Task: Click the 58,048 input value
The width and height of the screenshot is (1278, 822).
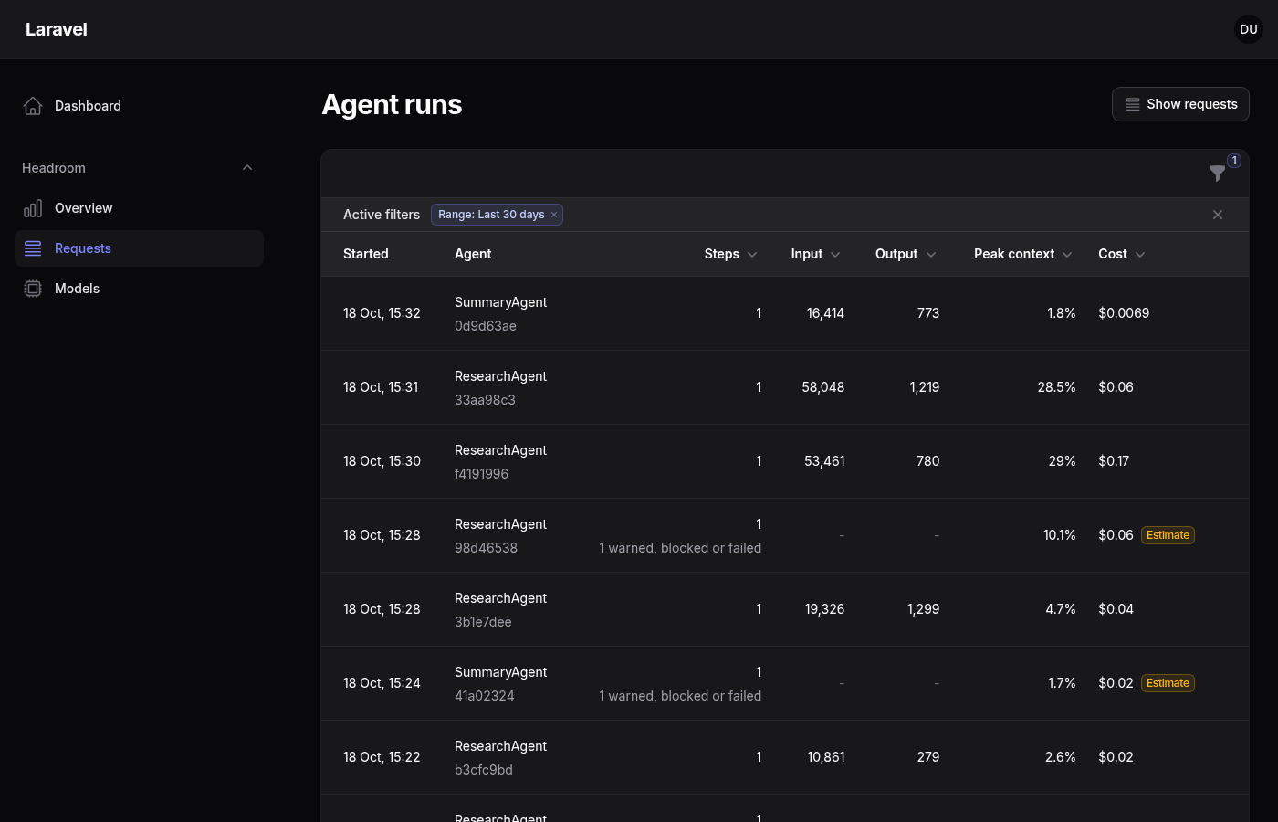Action: (823, 387)
